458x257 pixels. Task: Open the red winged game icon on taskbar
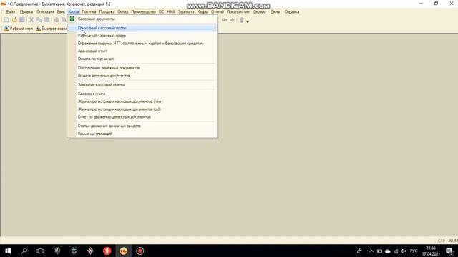click(90, 251)
